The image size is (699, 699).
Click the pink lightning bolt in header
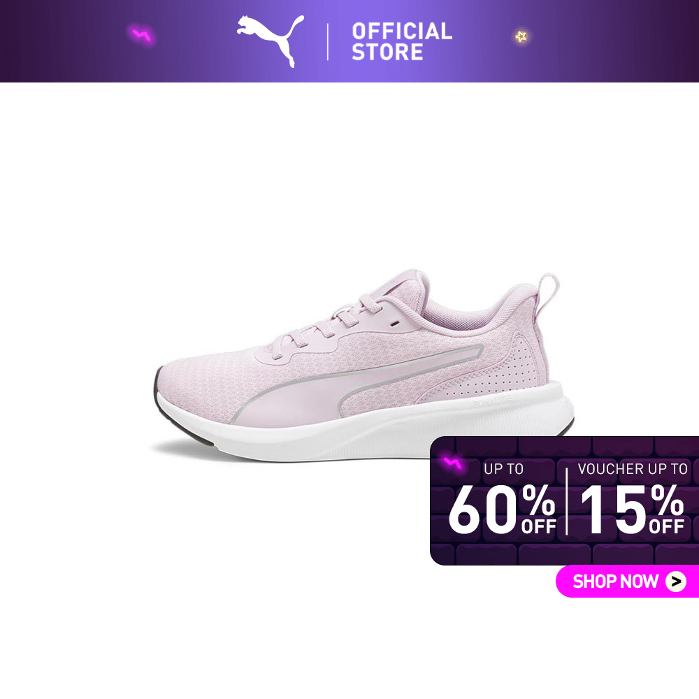(x=142, y=34)
